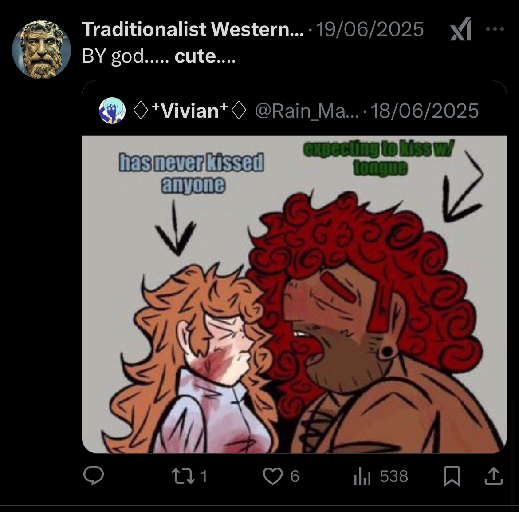The image size is (519, 512).
Task: Open the @Rain_Ma... handle
Action: 307,111
